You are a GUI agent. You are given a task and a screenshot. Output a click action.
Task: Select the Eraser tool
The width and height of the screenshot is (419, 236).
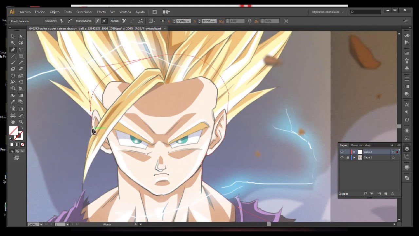coord(21,69)
